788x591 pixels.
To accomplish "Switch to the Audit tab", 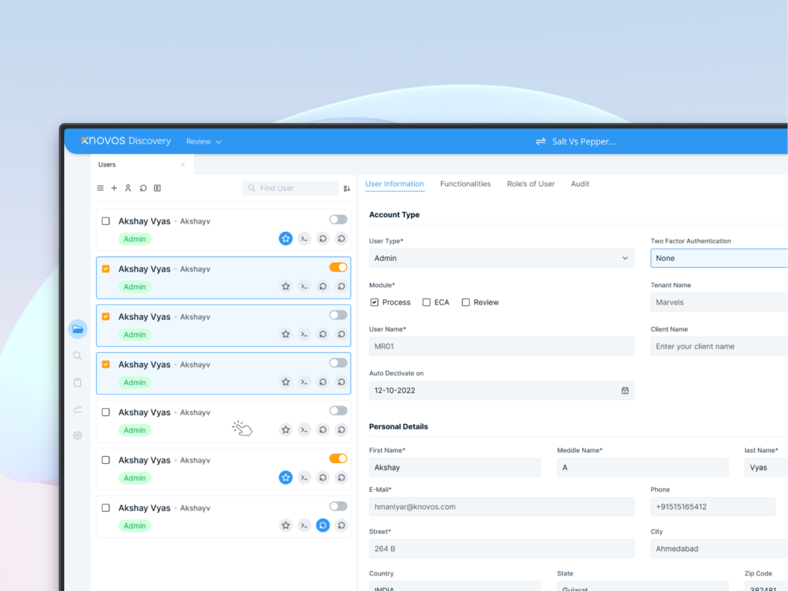I will (580, 184).
